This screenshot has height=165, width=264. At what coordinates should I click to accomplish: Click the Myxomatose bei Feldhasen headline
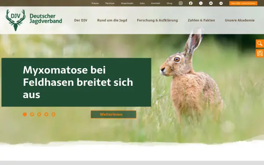[x=78, y=82]
